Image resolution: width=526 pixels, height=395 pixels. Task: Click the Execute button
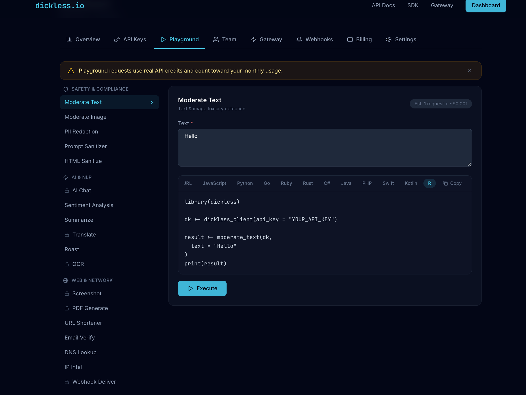click(x=202, y=288)
